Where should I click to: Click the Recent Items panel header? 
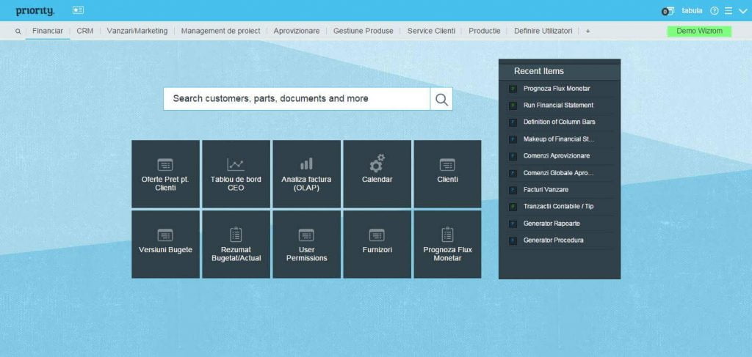[559, 71]
